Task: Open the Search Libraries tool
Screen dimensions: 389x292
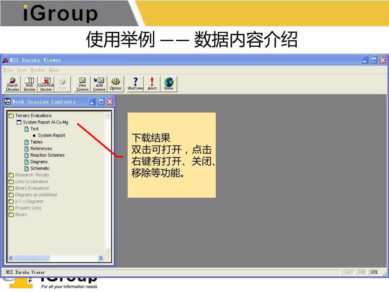Action: click(13, 84)
